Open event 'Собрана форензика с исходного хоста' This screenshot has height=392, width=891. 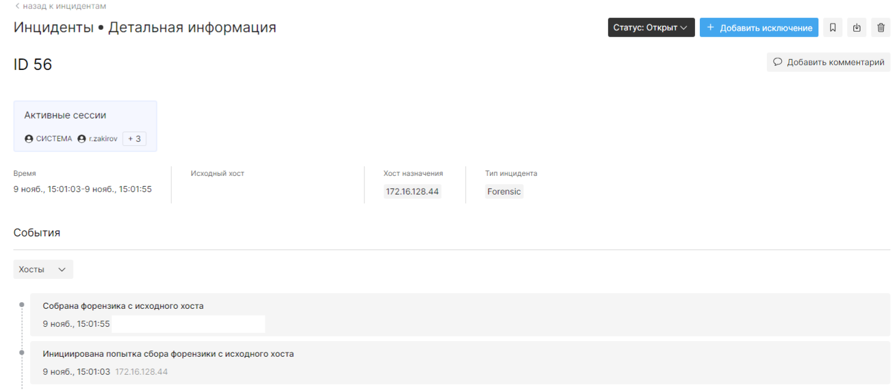click(460, 315)
